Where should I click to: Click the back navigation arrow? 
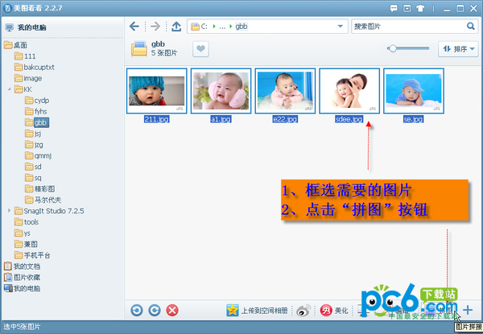tap(134, 27)
